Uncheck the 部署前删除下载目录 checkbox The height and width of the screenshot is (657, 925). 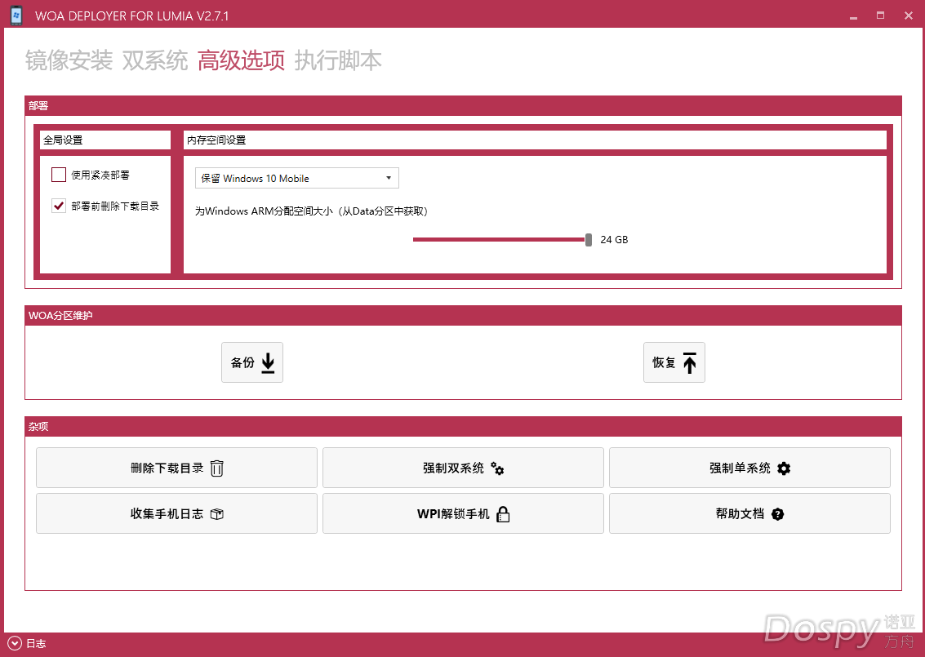coord(59,206)
